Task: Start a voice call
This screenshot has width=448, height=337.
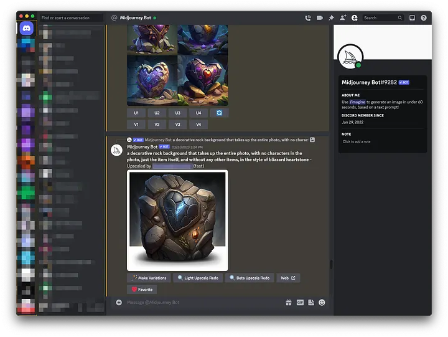Action: [308, 18]
